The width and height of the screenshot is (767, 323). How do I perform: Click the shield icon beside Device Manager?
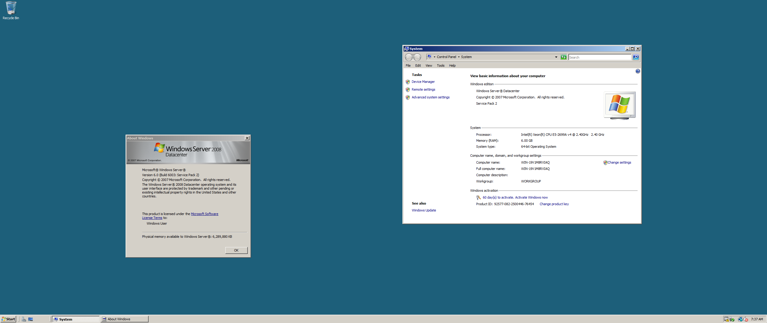pos(407,82)
